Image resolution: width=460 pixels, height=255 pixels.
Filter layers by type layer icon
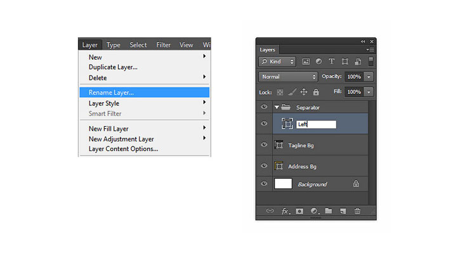point(331,62)
